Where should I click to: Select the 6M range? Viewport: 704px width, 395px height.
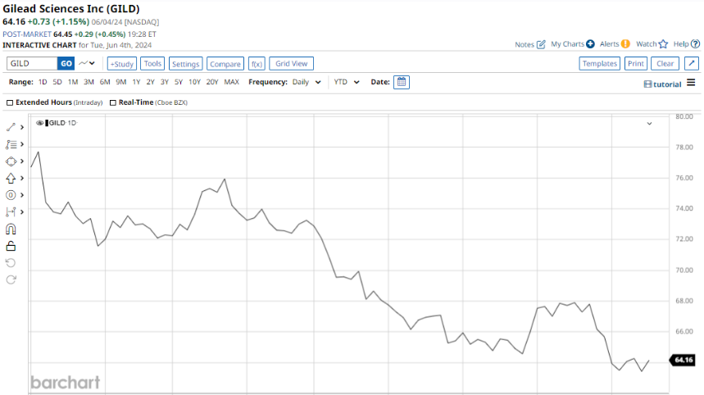[x=105, y=82]
